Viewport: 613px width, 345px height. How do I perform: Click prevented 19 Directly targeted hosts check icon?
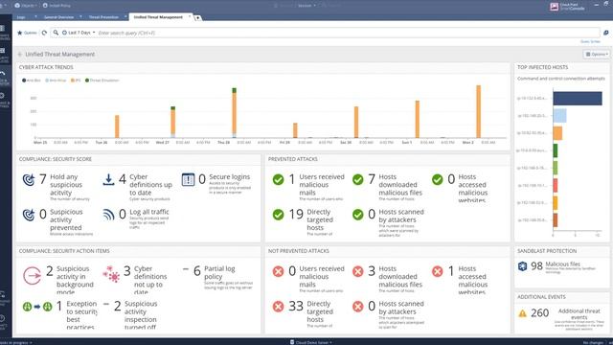point(279,215)
